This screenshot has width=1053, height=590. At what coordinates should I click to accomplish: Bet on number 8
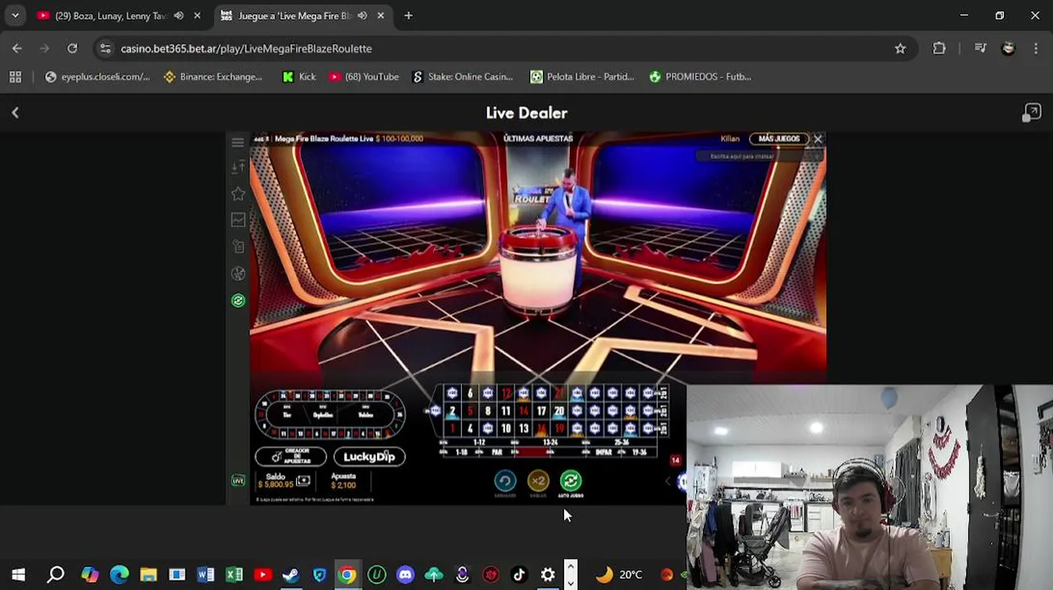pyautogui.click(x=487, y=411)
